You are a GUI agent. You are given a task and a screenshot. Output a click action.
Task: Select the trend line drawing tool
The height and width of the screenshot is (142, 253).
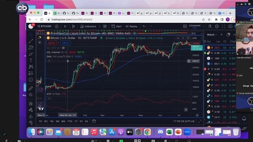coord(31,41)
